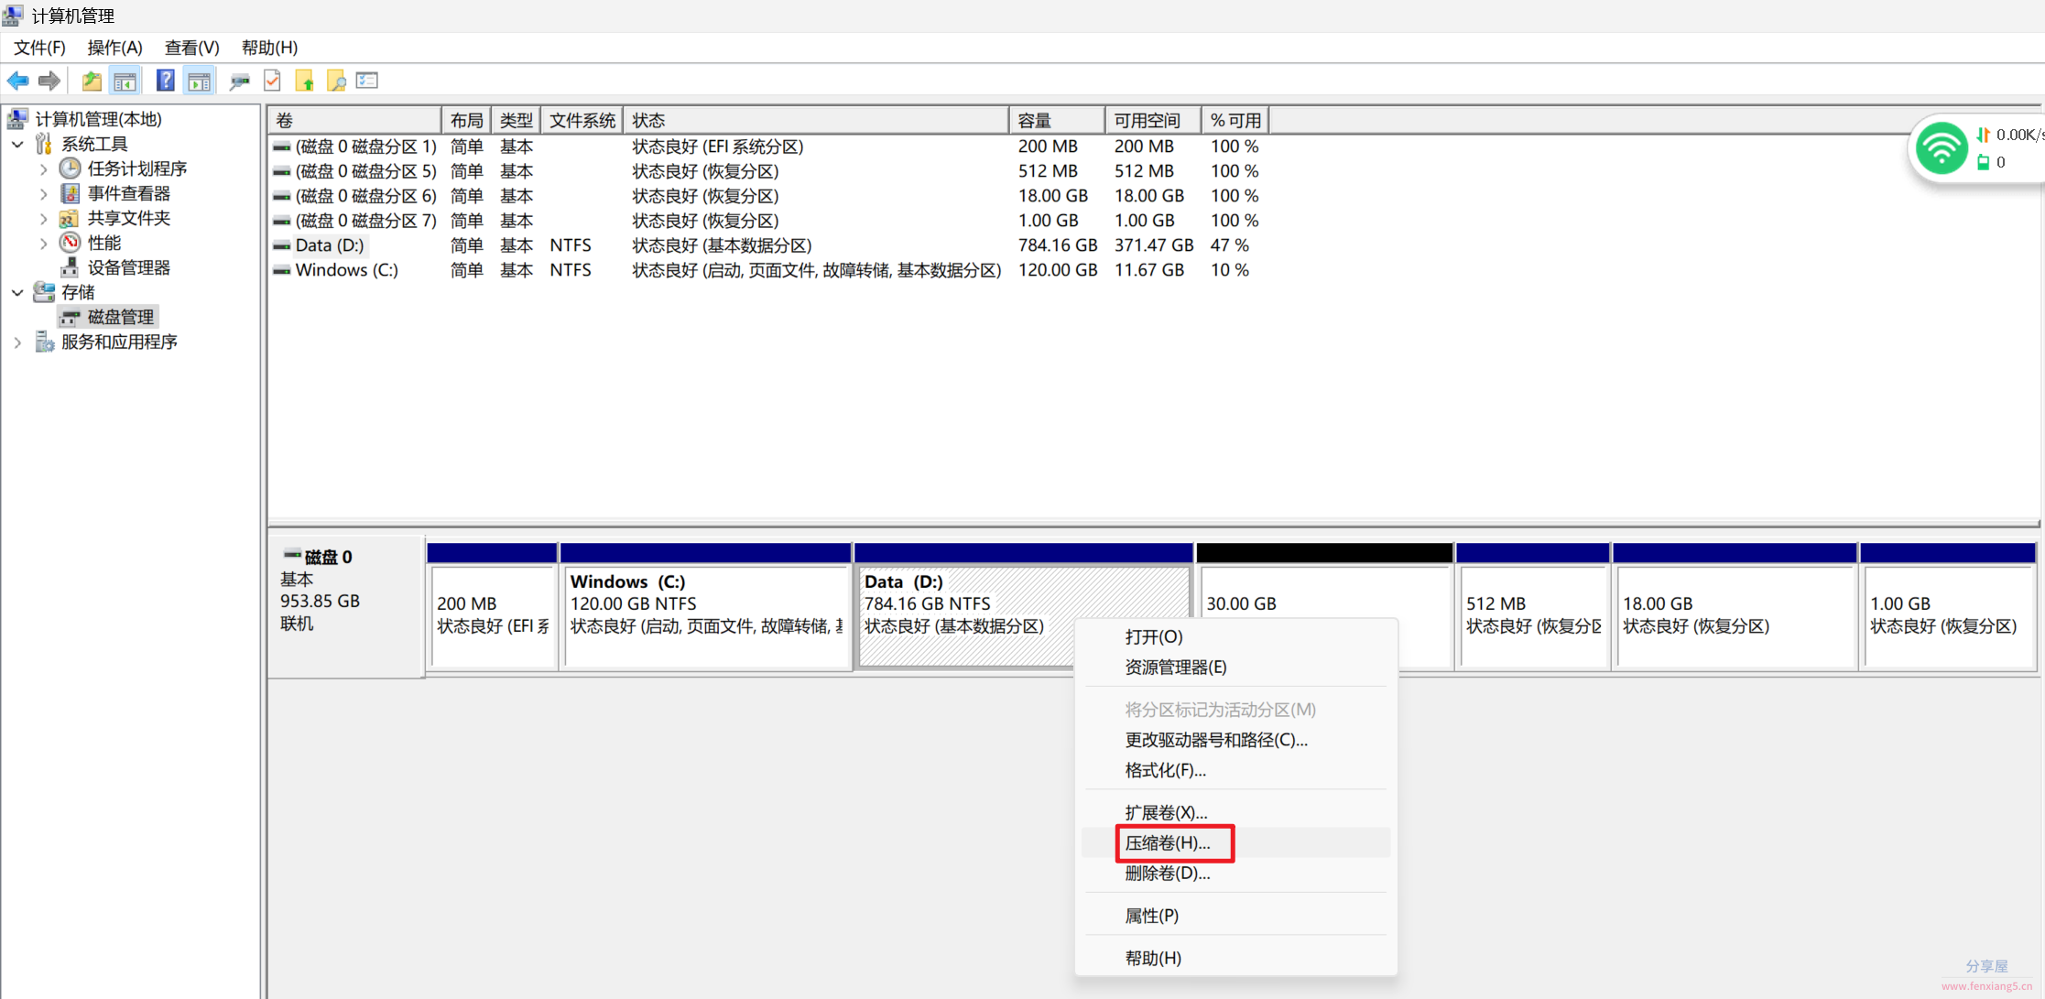Expand the 事件查看器 node
This screenshot has width=2045, height=999.
click(43, 193)
